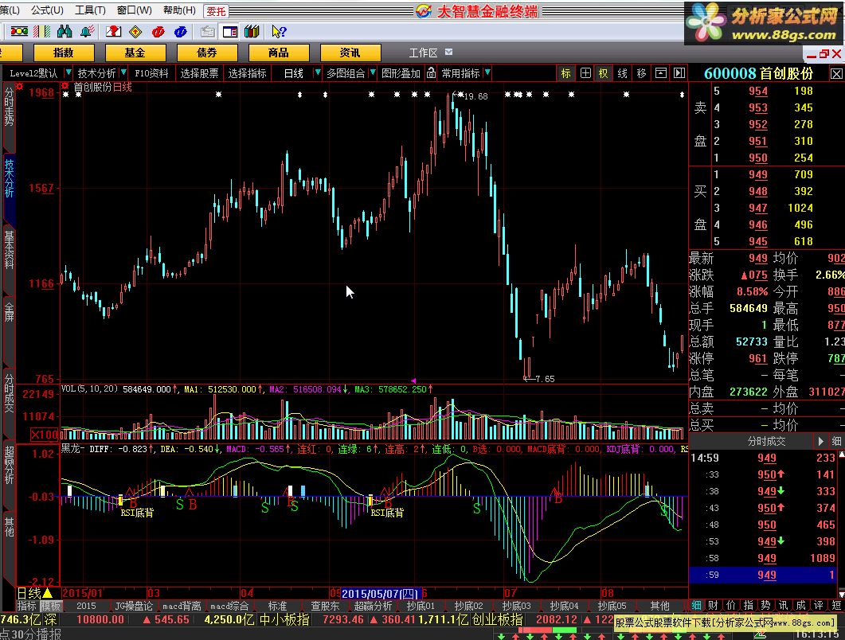Click the 选择股票 button
This screenshot has height=640, width=845.
[199, 73]
